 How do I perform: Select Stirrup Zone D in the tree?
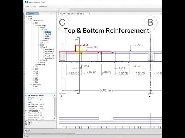49,56
